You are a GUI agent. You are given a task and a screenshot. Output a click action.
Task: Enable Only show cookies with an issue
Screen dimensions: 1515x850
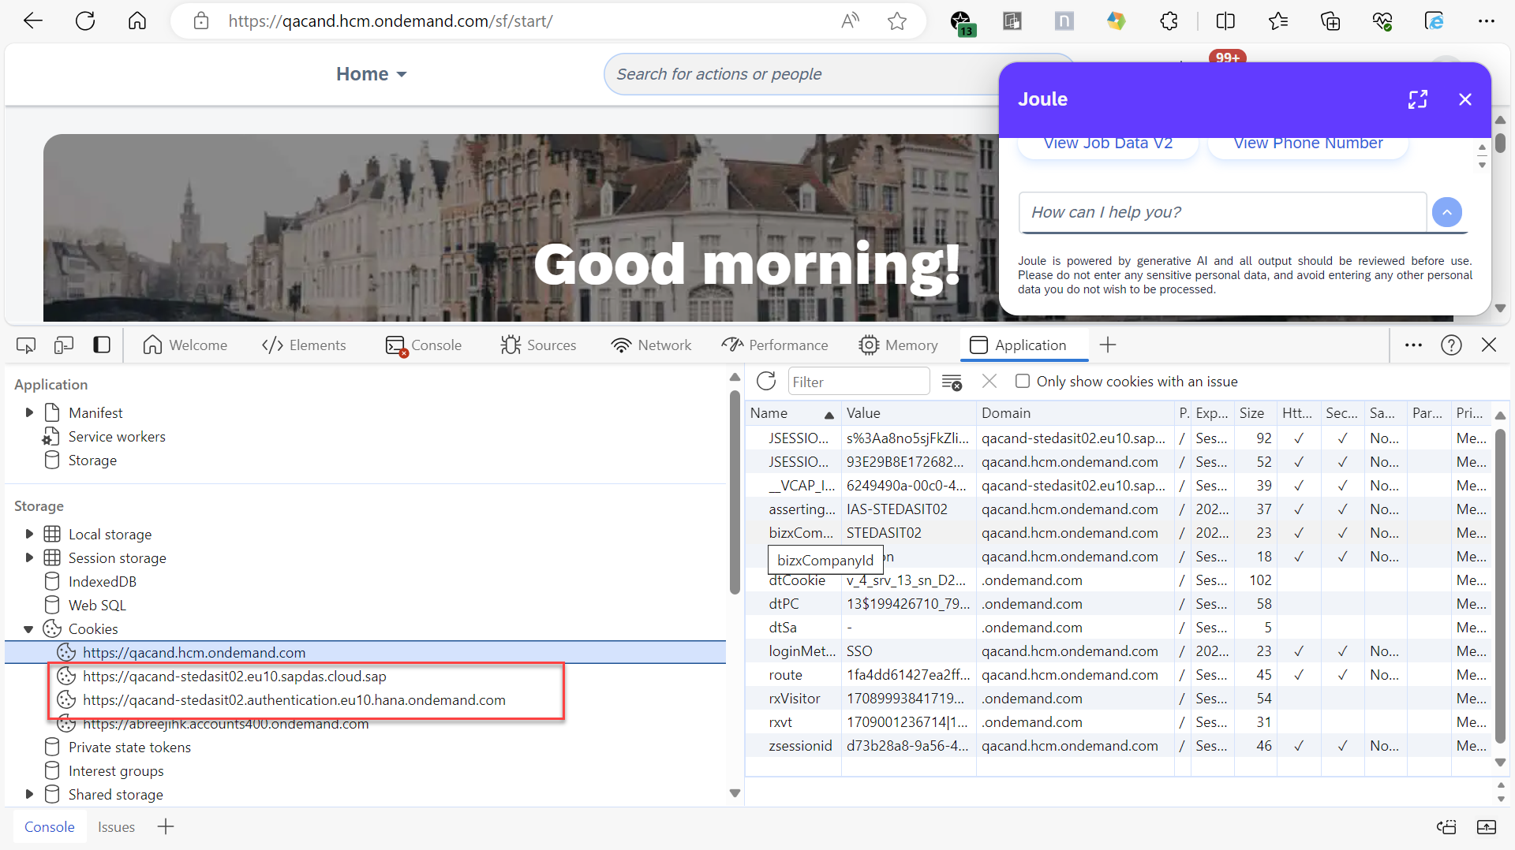(x=1023, y=382)
